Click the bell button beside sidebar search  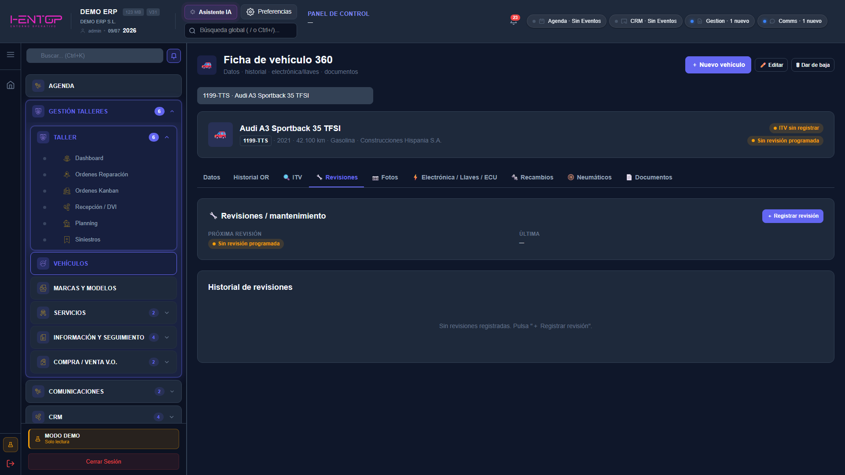174,56
